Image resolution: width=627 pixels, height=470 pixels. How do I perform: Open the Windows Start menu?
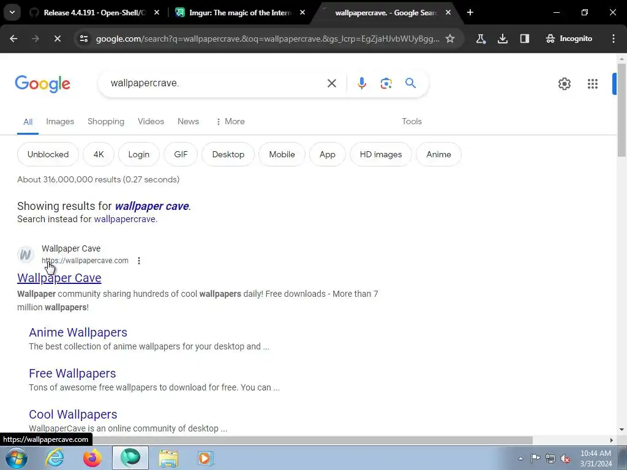point(17,458)
